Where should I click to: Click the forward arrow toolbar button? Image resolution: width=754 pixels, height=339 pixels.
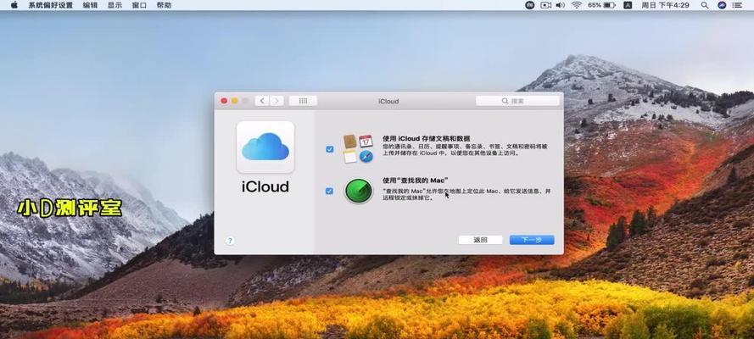276,101
